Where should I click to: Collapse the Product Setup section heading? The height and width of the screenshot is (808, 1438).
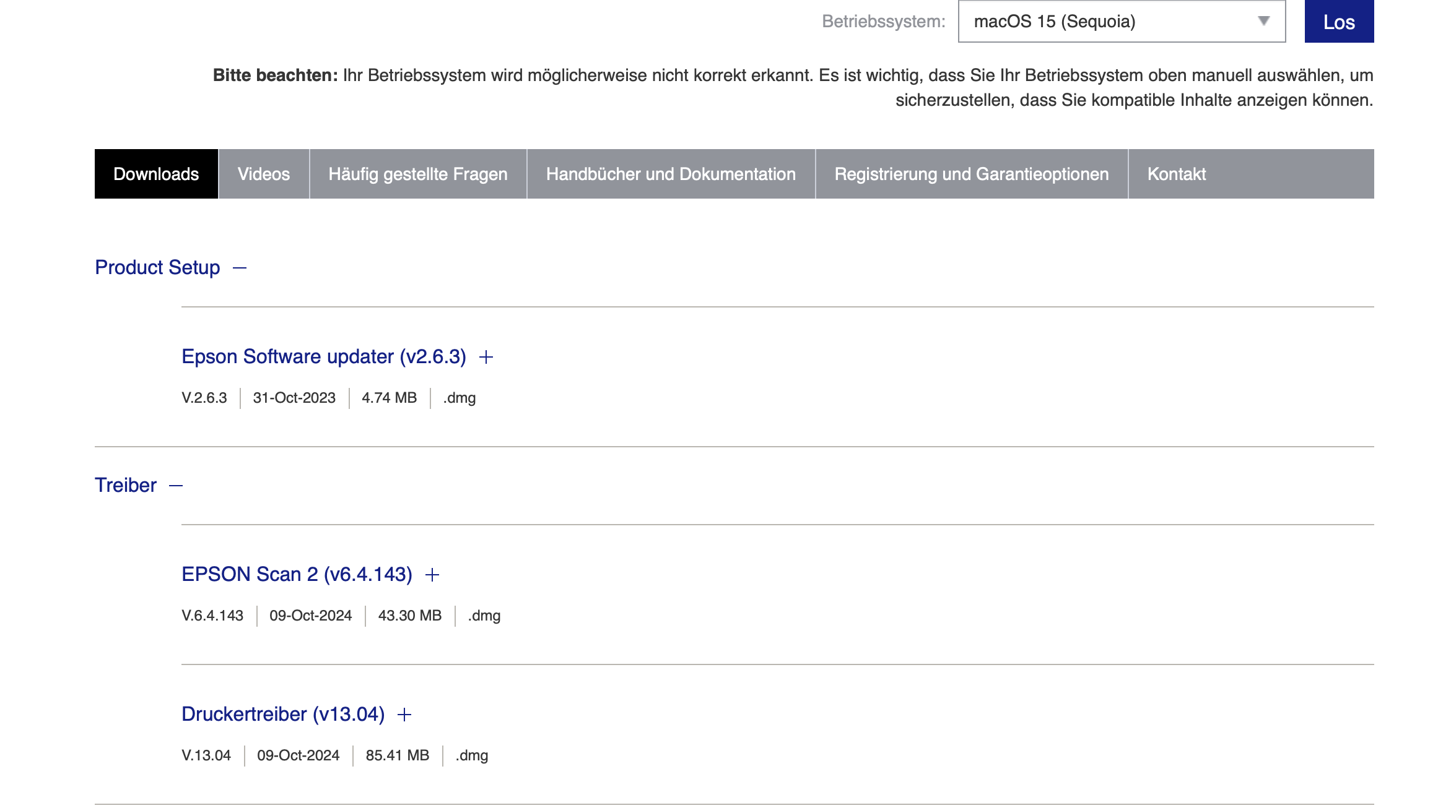point(157,267)
